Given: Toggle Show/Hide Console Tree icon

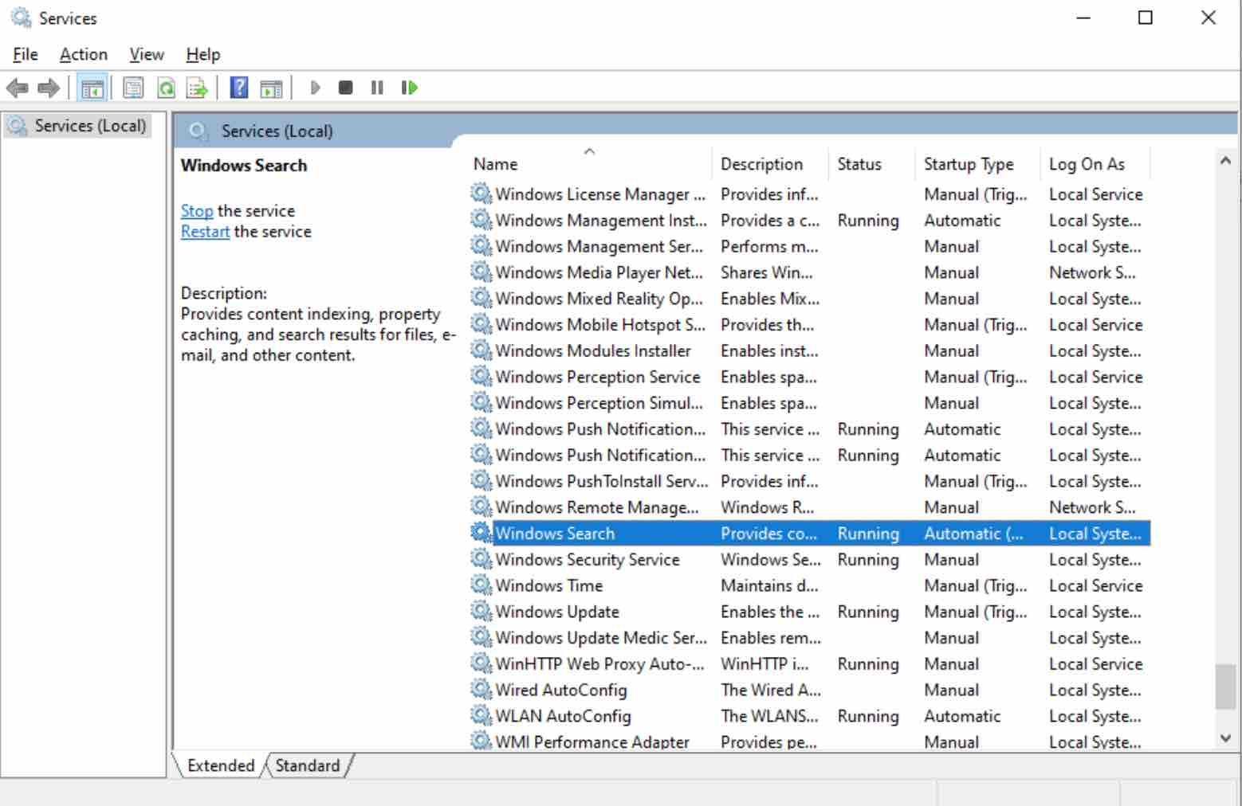Looking at the screenshot, I should pos(92,88).
